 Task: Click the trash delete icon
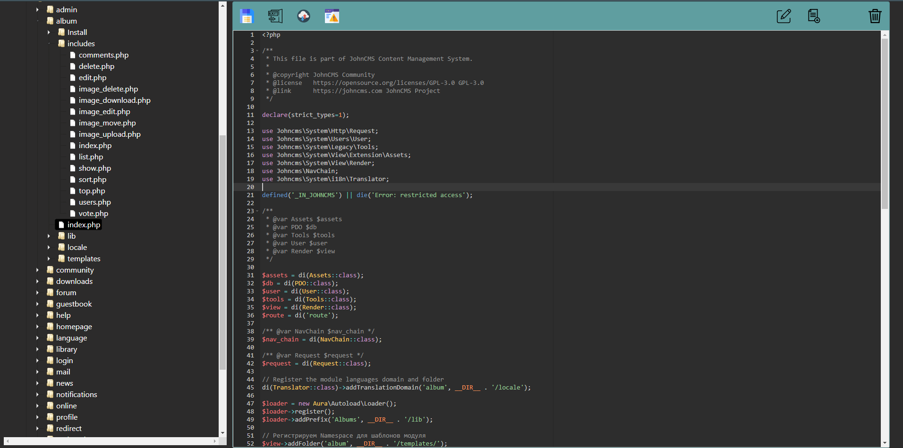point(875,17)
